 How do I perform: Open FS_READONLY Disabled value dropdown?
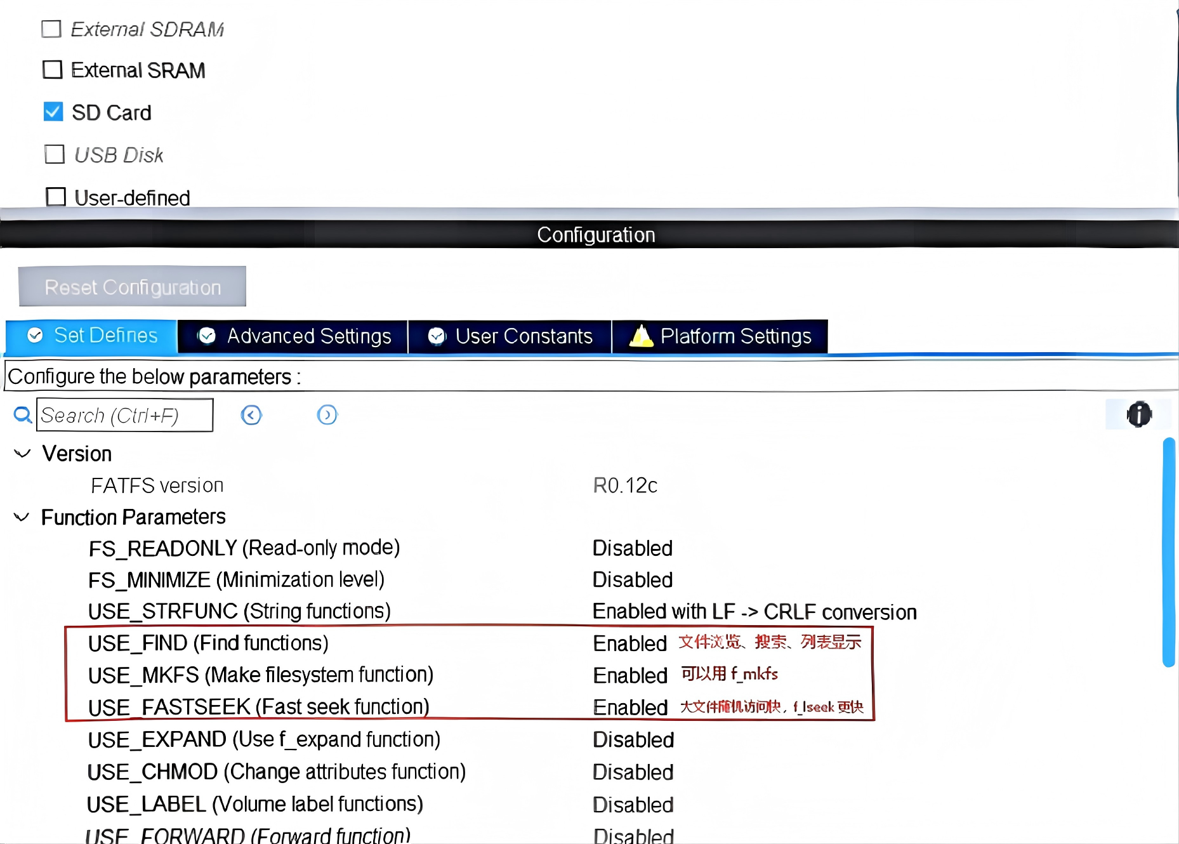click(x=633, y=548)
